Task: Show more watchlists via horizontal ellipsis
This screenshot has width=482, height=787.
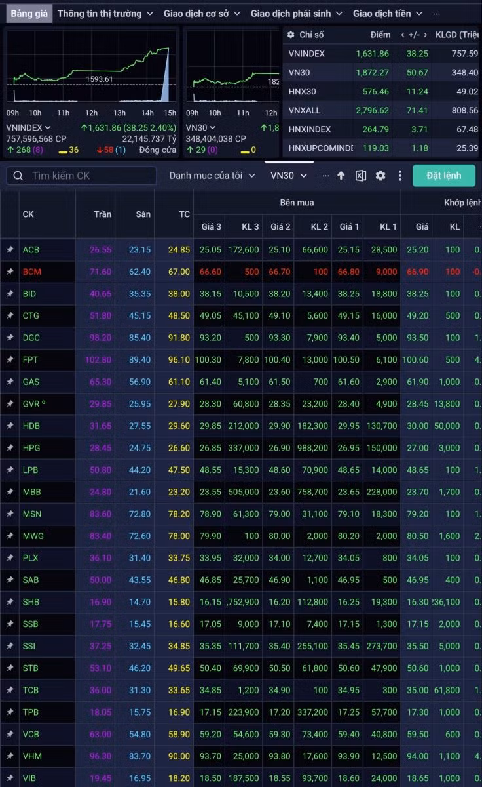Action: (326, 176)
